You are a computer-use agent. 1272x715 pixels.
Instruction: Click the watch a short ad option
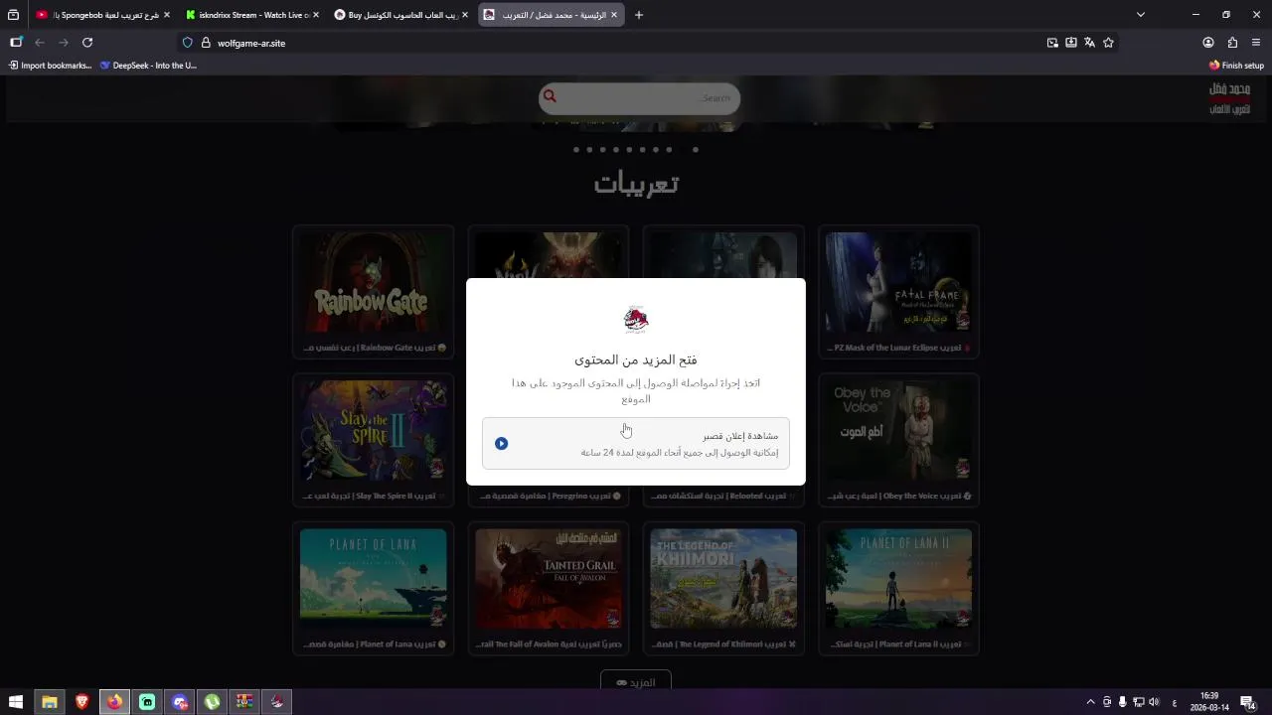click(x=636, y=443)
